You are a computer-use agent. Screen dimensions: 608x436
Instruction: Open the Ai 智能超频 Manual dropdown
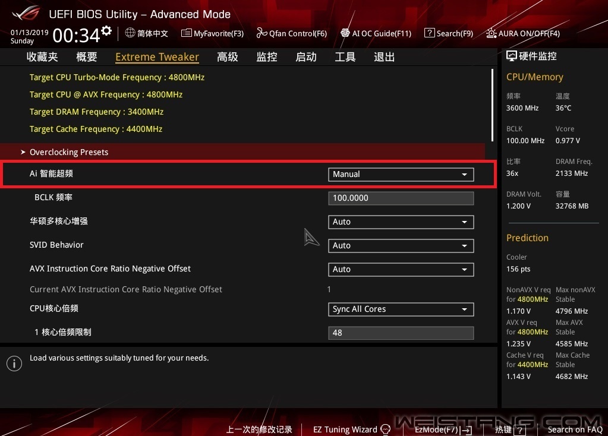(401, 175)
